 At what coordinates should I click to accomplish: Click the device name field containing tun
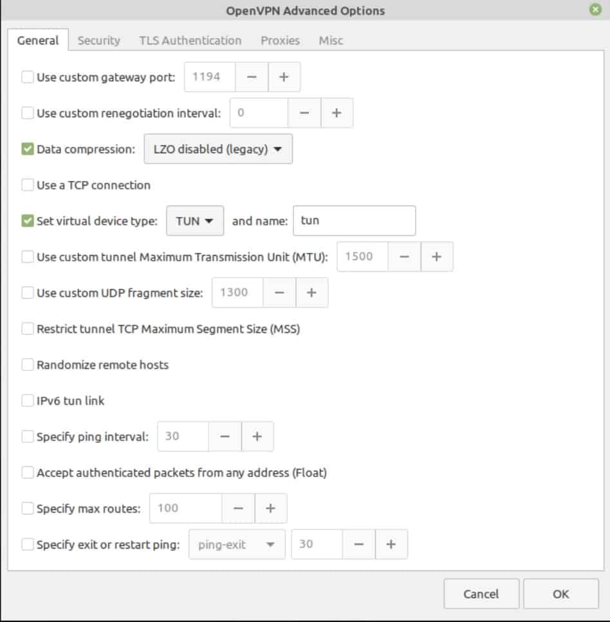point(355,221)
